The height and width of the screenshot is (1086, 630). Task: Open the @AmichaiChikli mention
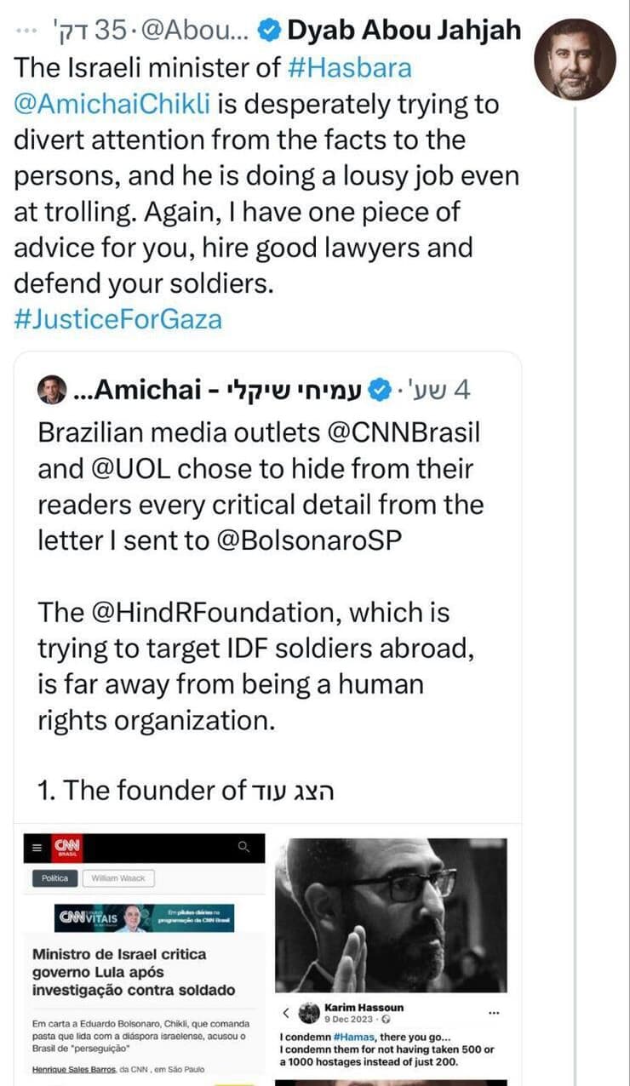(113, 105)
